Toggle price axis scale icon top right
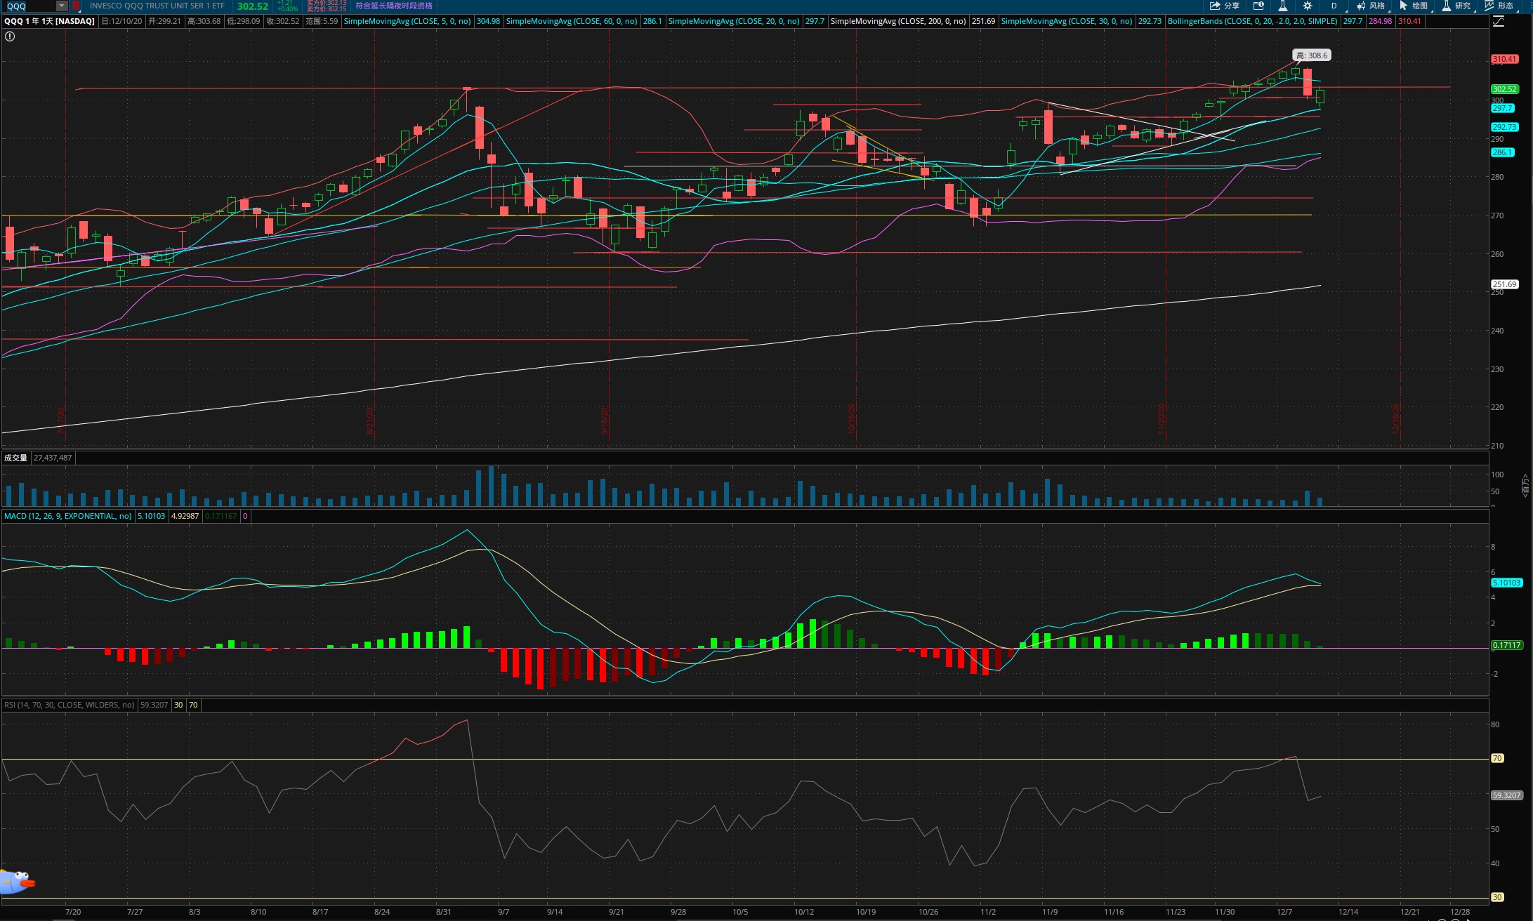This screenshot has width=1533, height=921. pyautogui.click(x=1498, y=21)
